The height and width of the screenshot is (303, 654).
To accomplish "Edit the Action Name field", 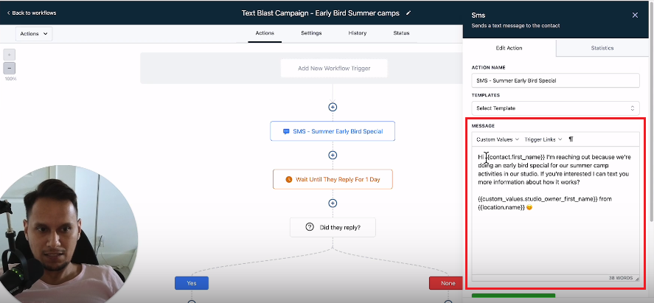I will pos(555,80).
